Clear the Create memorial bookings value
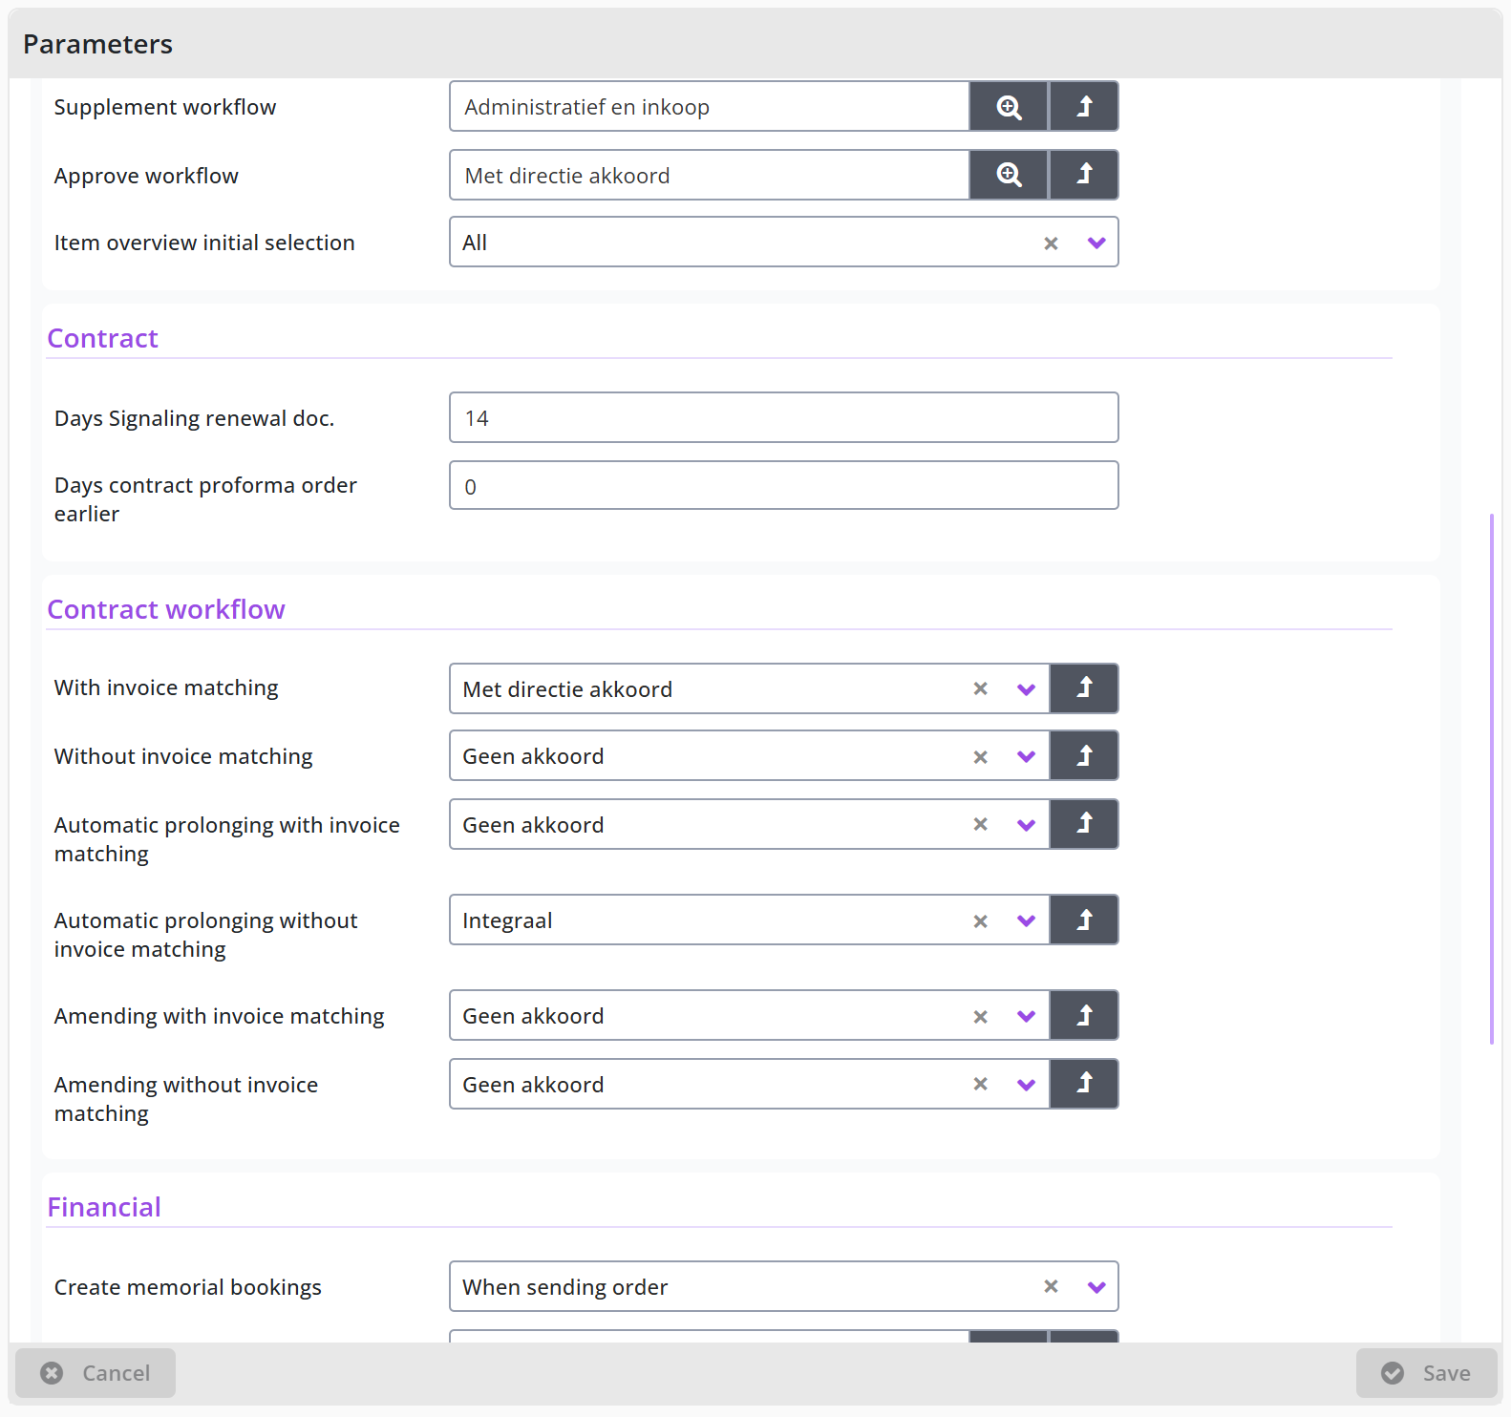Image resolution: width=1511 pixels, height=1417 pixels. (1051, 1286)
